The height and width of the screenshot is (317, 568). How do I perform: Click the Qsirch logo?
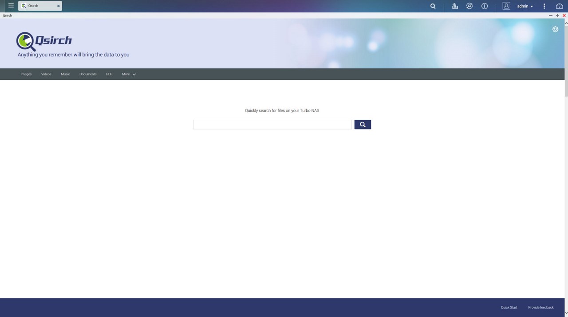[x=44, y=41]
